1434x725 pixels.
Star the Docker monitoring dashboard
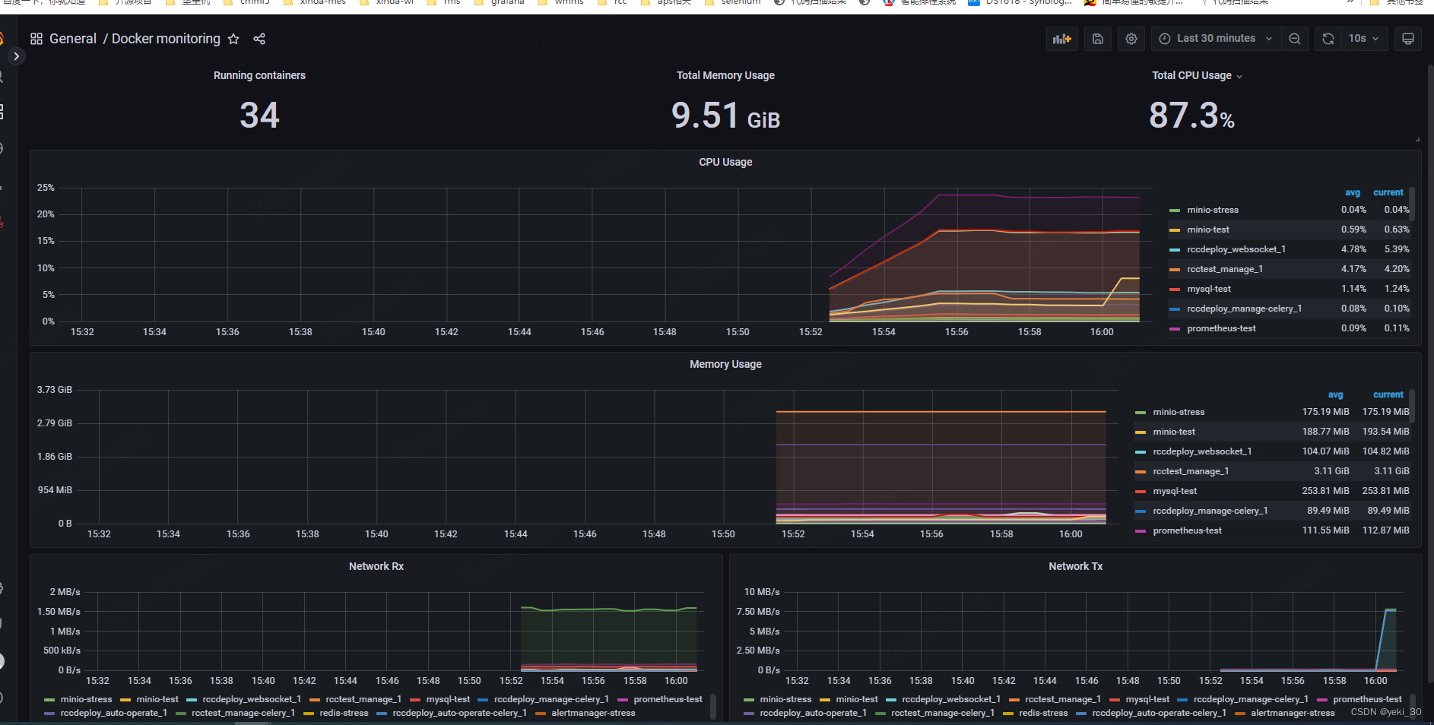click(233, 39)
